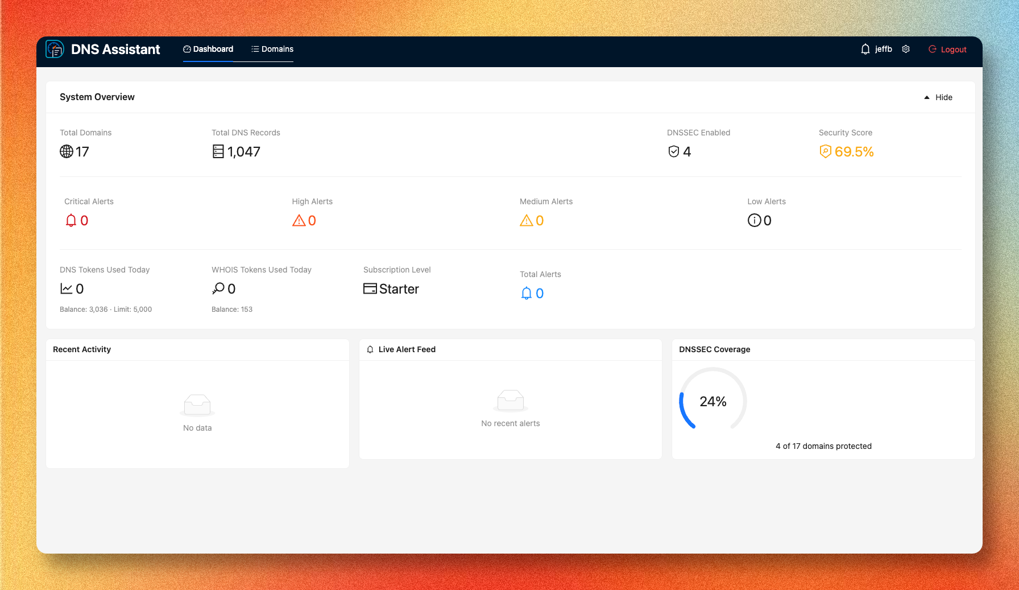Click the Low Alerts info icon
Viewport: 1019px width, 590px height.
point(754,220)
